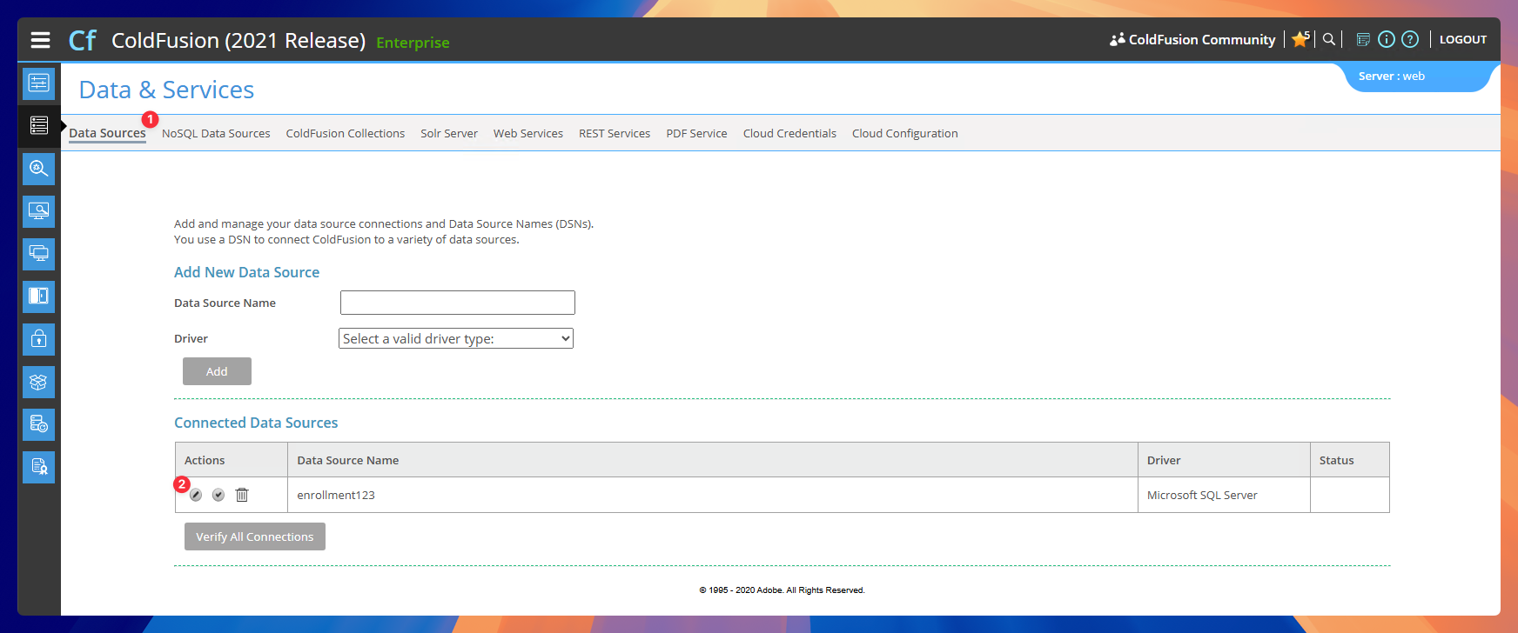
Task: Open the resources notes icon in header
Action: 1363,39
